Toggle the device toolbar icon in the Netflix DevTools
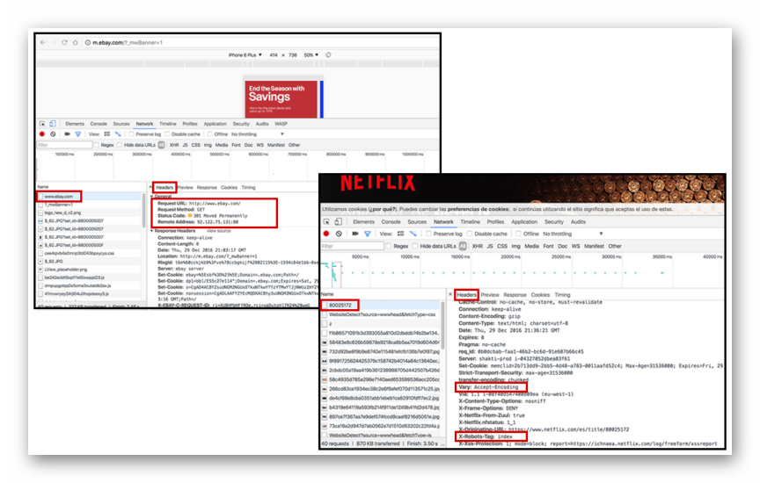760x483 pixels. pyautogui.click(x=339, y=221)
